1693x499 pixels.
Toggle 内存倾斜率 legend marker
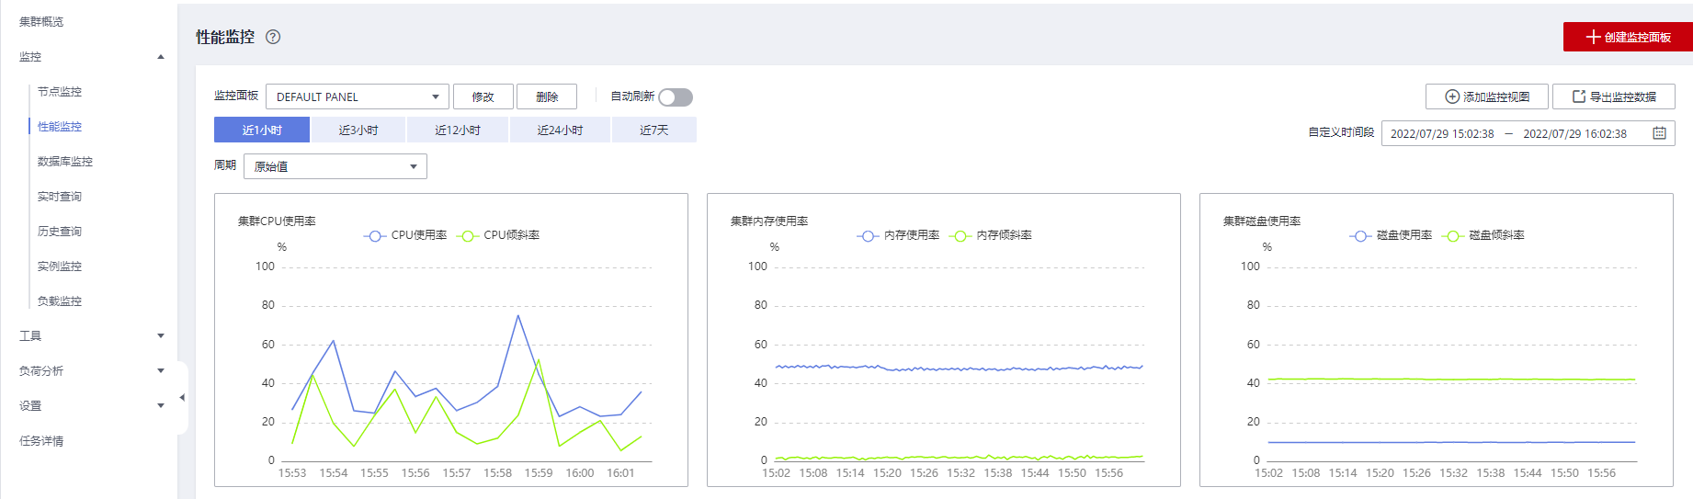(960, 235)
